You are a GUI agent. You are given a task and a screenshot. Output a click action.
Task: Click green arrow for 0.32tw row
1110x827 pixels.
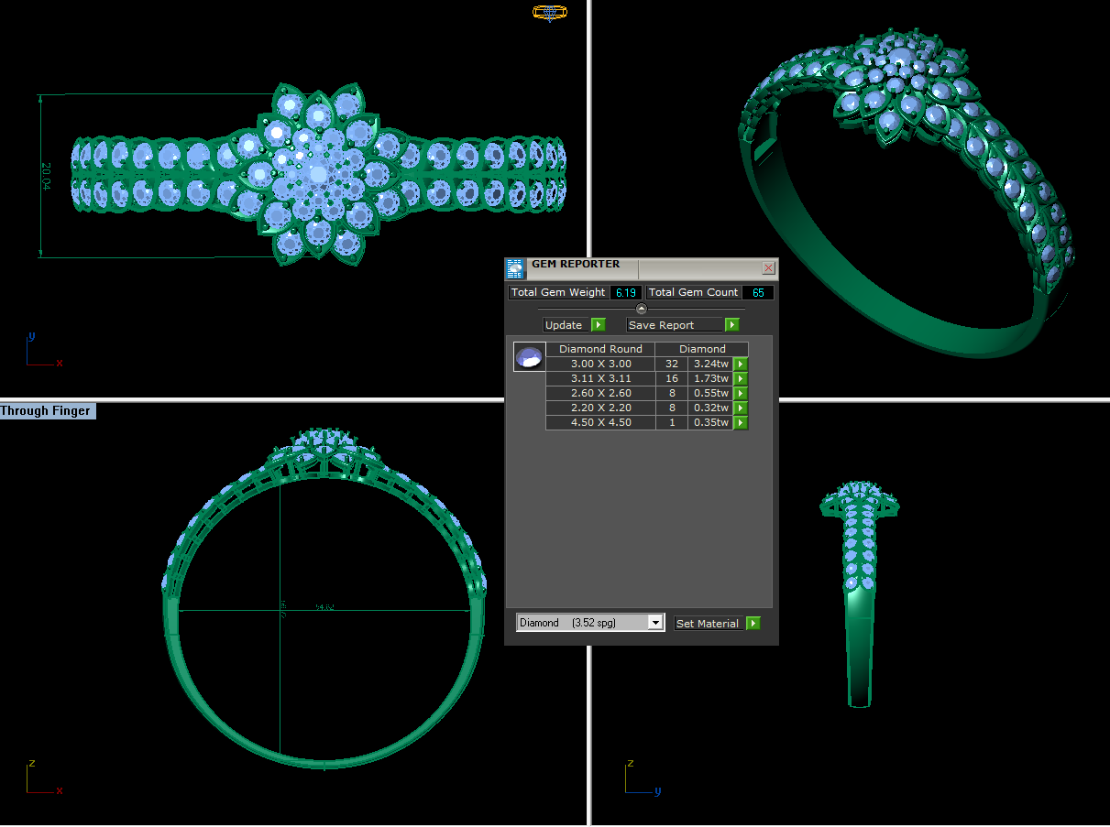(741, 408)
